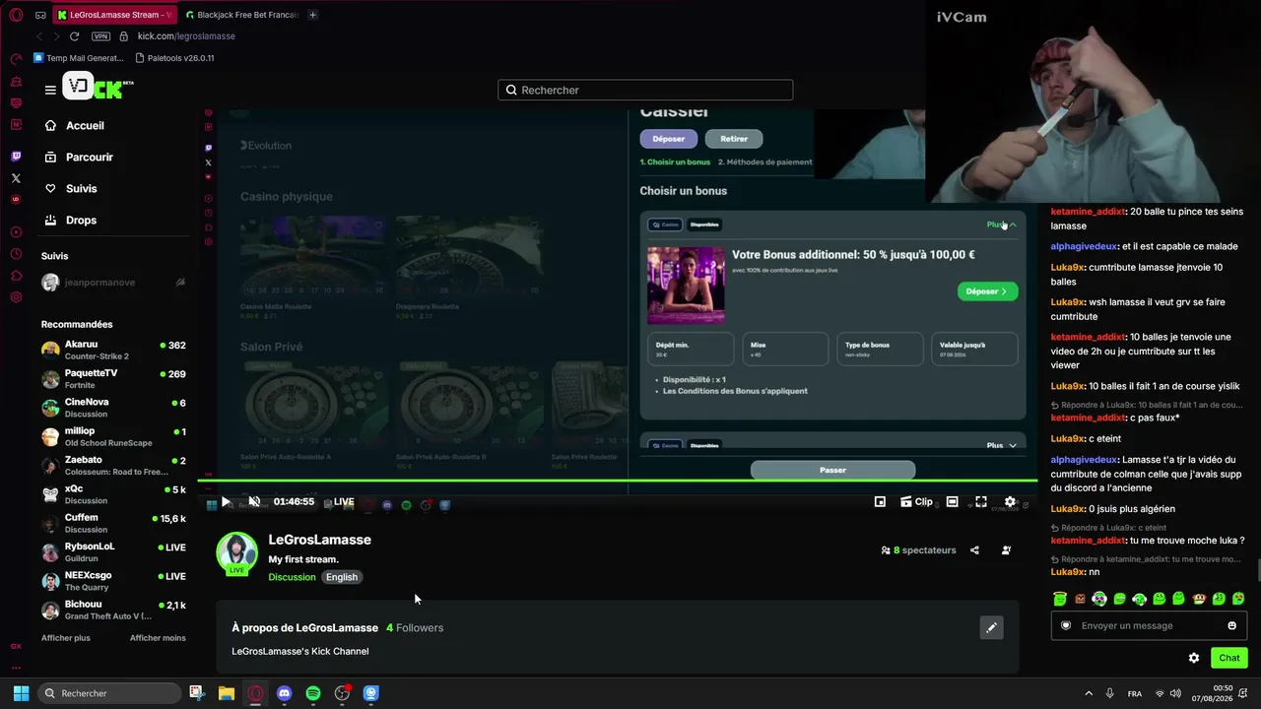The image size is (1261, 709).
Task: Open jeanpormanove followed channel
Action: (x=113, y=283)
